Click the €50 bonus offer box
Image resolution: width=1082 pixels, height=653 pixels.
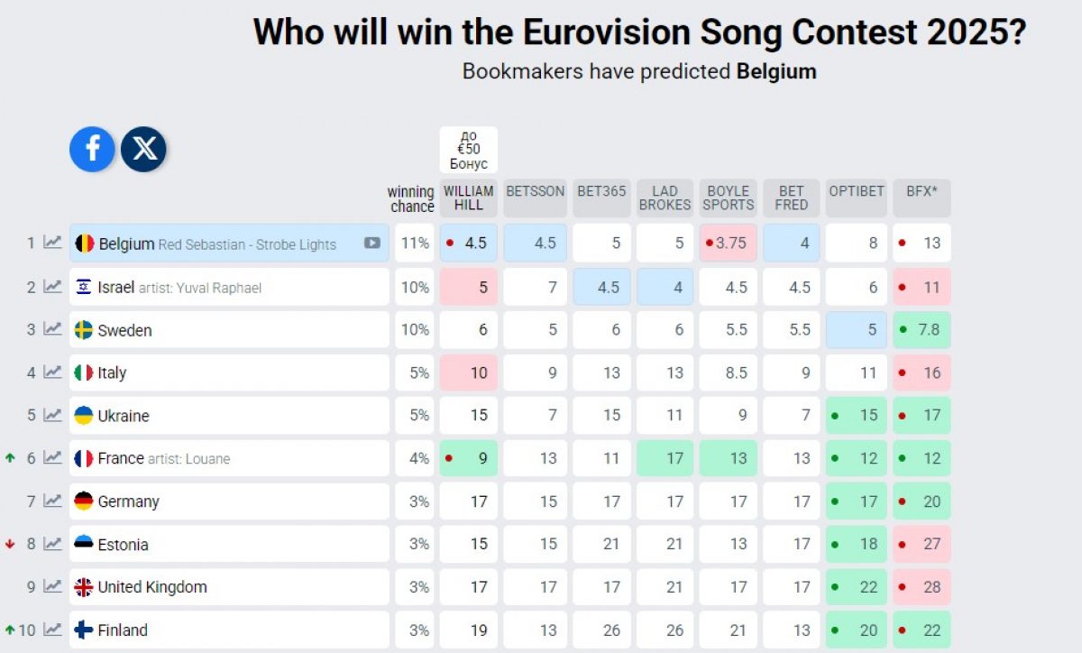coord(468,150)
